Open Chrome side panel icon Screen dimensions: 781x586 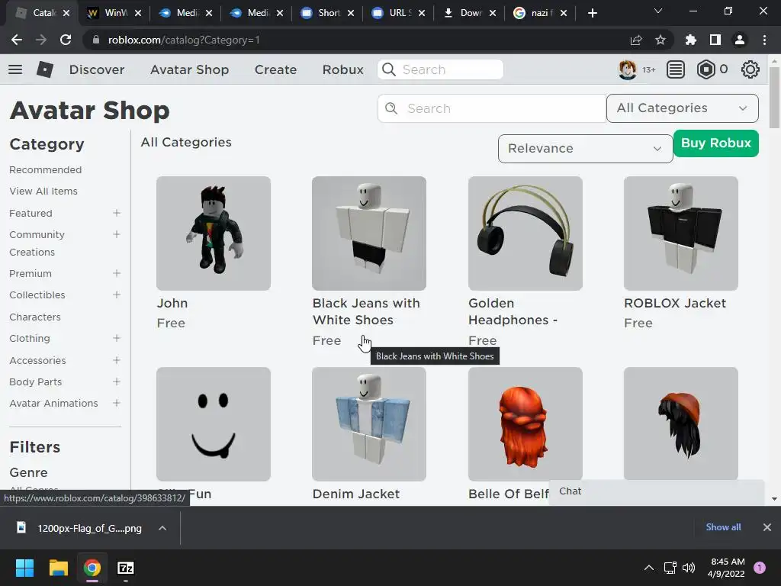click(x=715, y=40)
